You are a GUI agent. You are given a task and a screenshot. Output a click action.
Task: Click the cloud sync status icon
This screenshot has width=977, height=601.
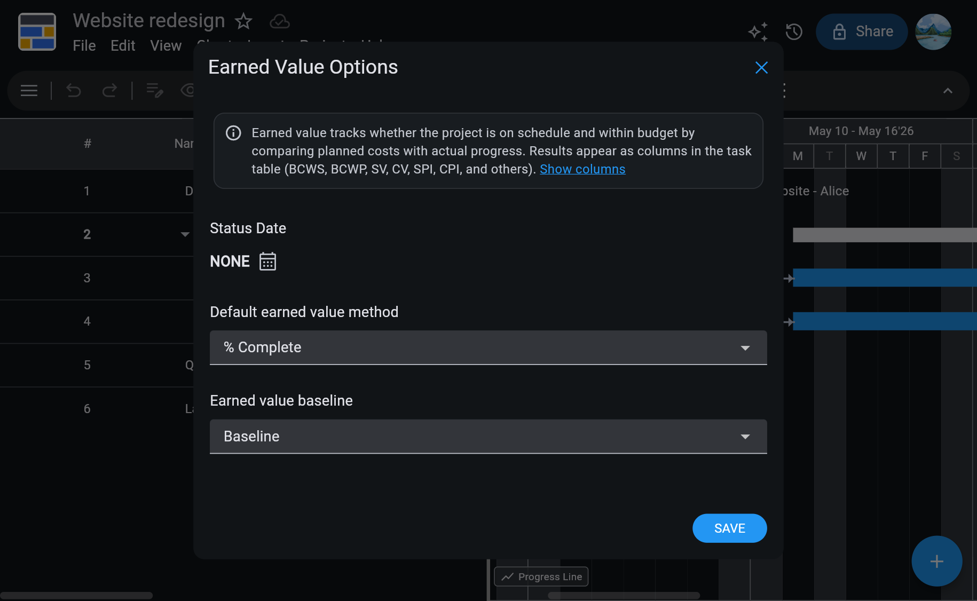coord(279,21)
